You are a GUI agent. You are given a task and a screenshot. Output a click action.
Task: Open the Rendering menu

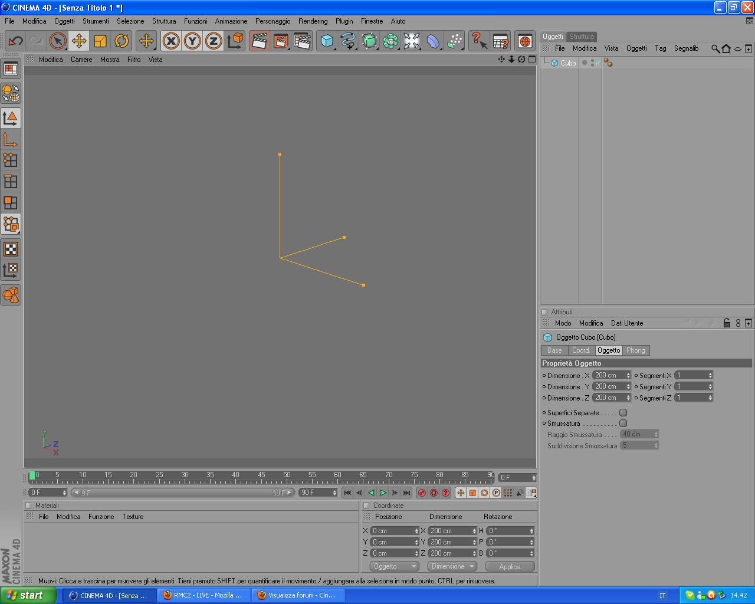[x=313, y=21]
